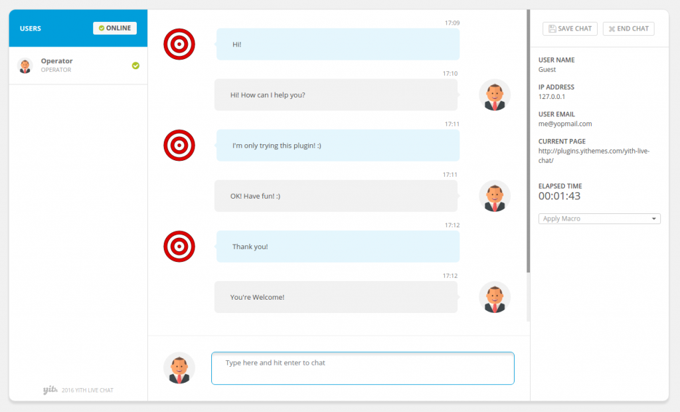
Task: Click the chat conversation scrollbar
Action: [528, 142]
